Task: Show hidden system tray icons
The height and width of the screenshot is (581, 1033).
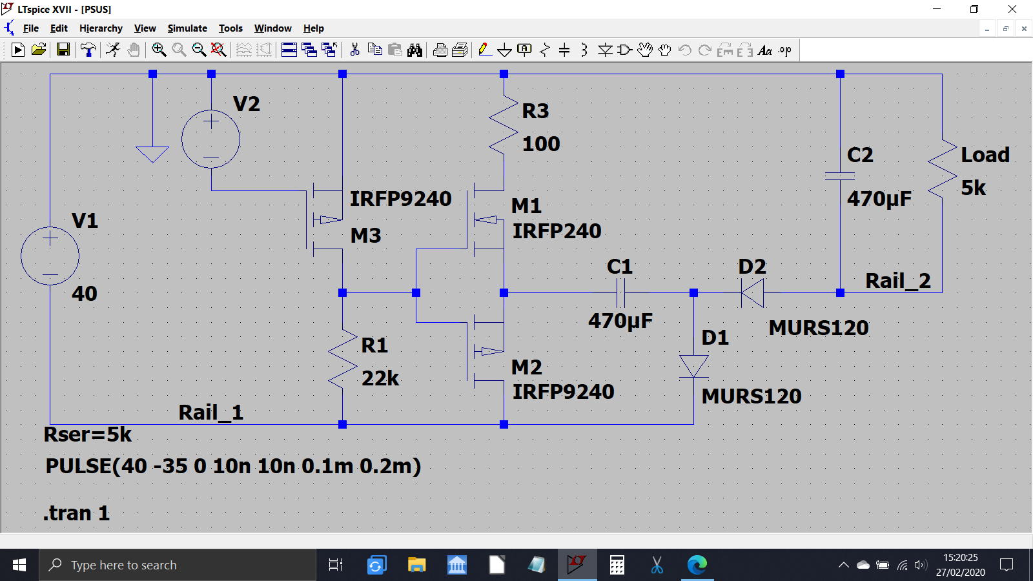Action: tap(844, 566)
